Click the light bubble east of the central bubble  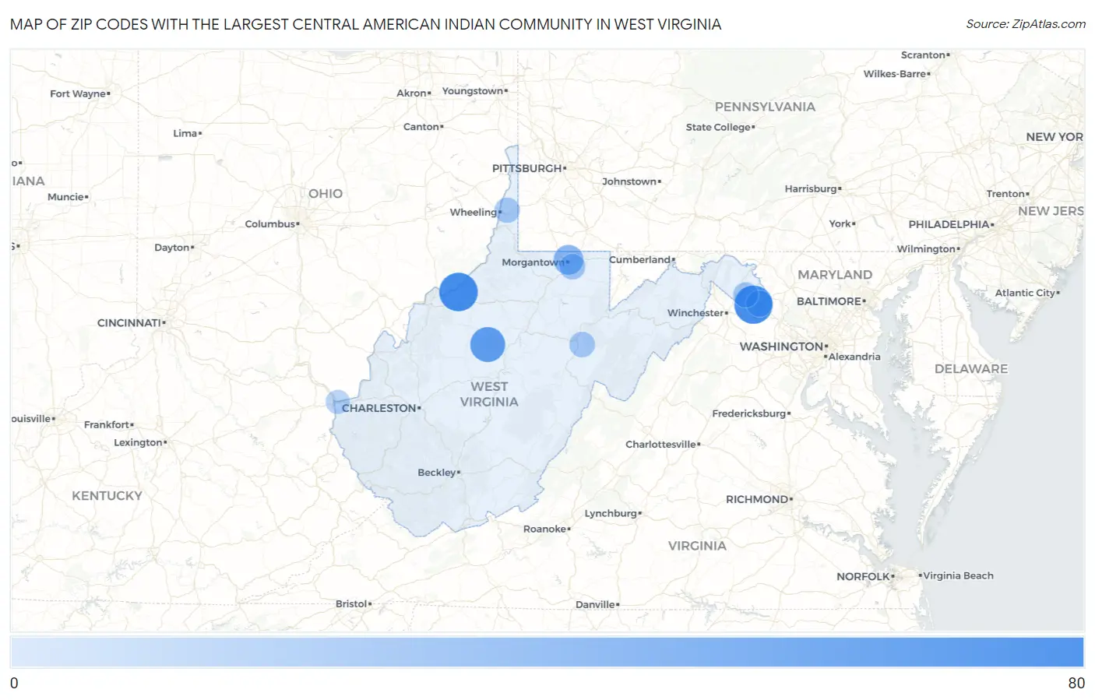coord(582,344)
